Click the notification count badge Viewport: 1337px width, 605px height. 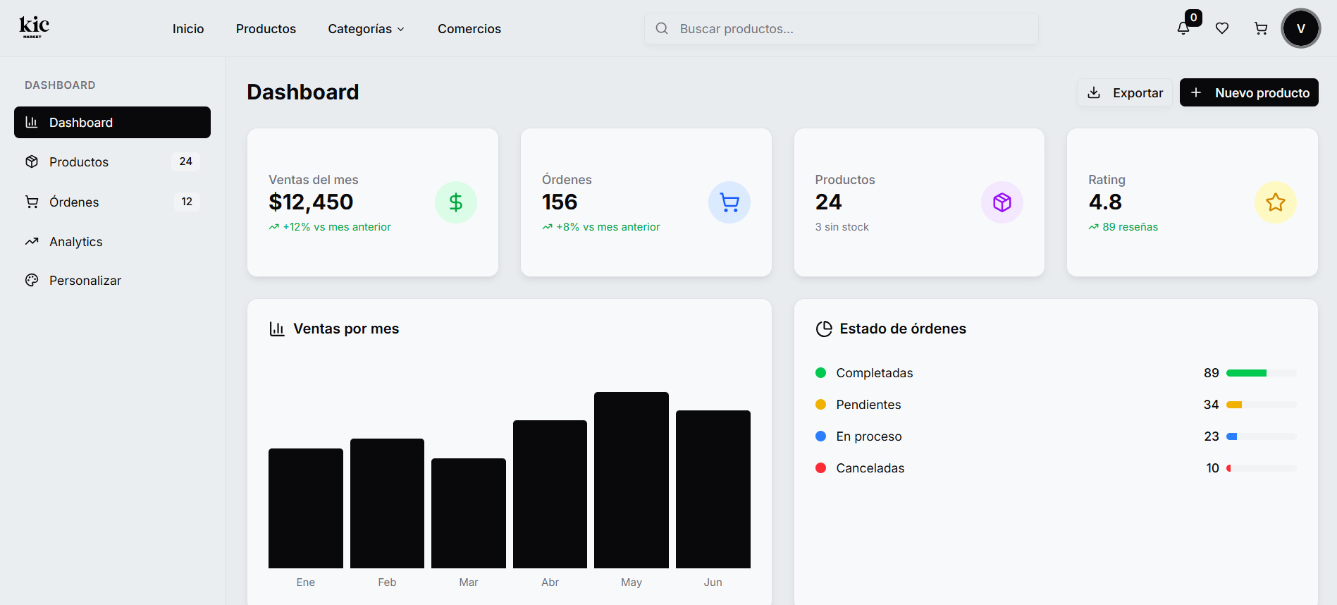tap(1193, 18)
